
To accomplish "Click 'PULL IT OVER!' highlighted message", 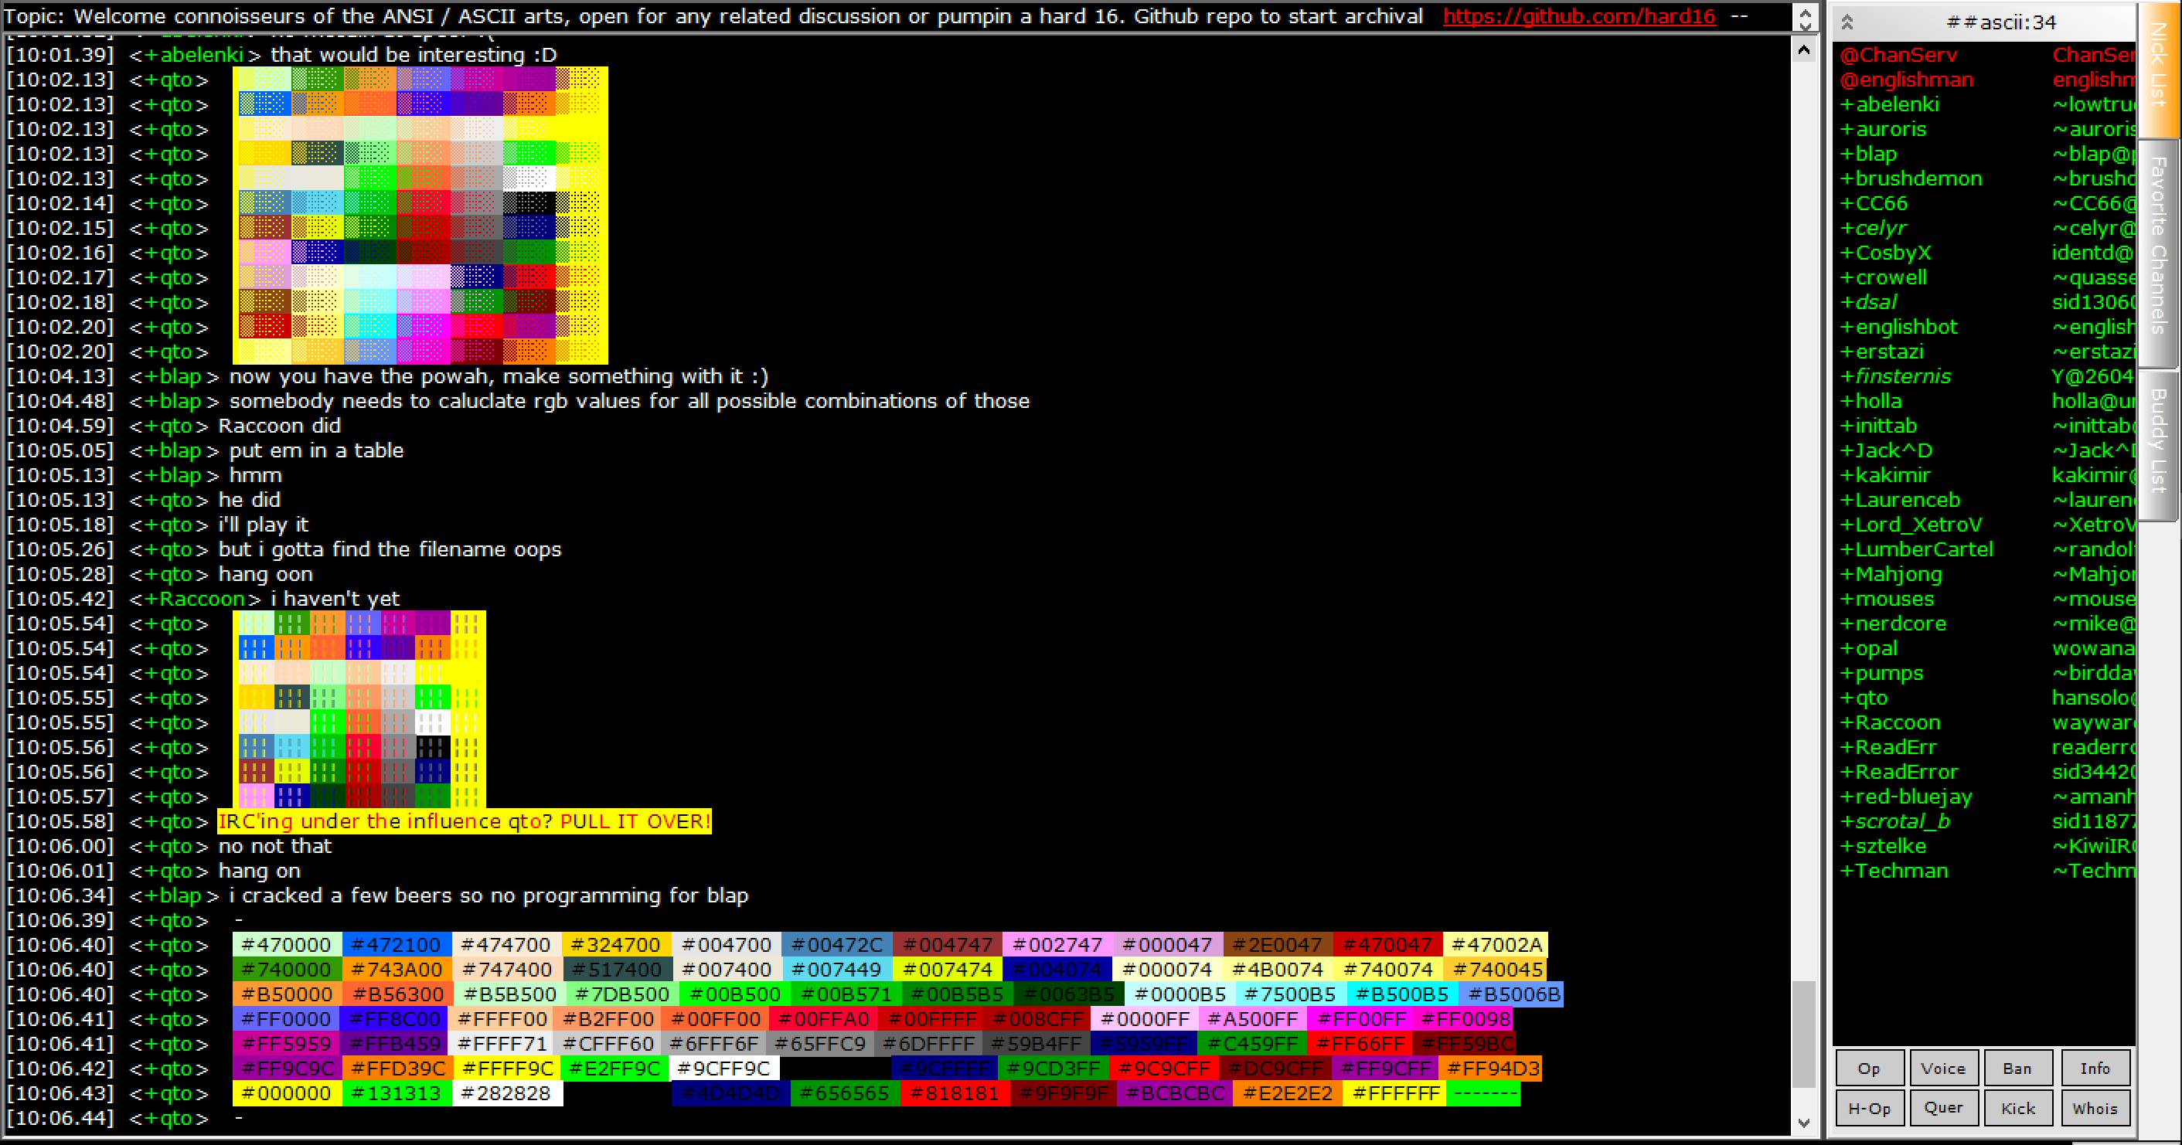I will pyautogui.click(x=635, y=821).
